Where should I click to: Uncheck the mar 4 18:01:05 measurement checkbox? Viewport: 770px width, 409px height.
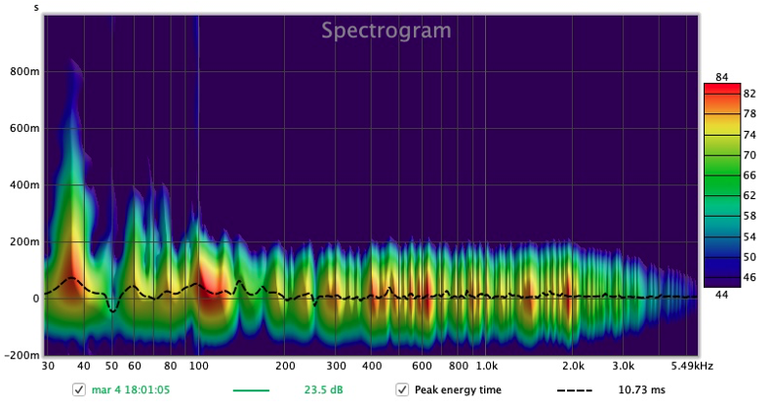79,389
